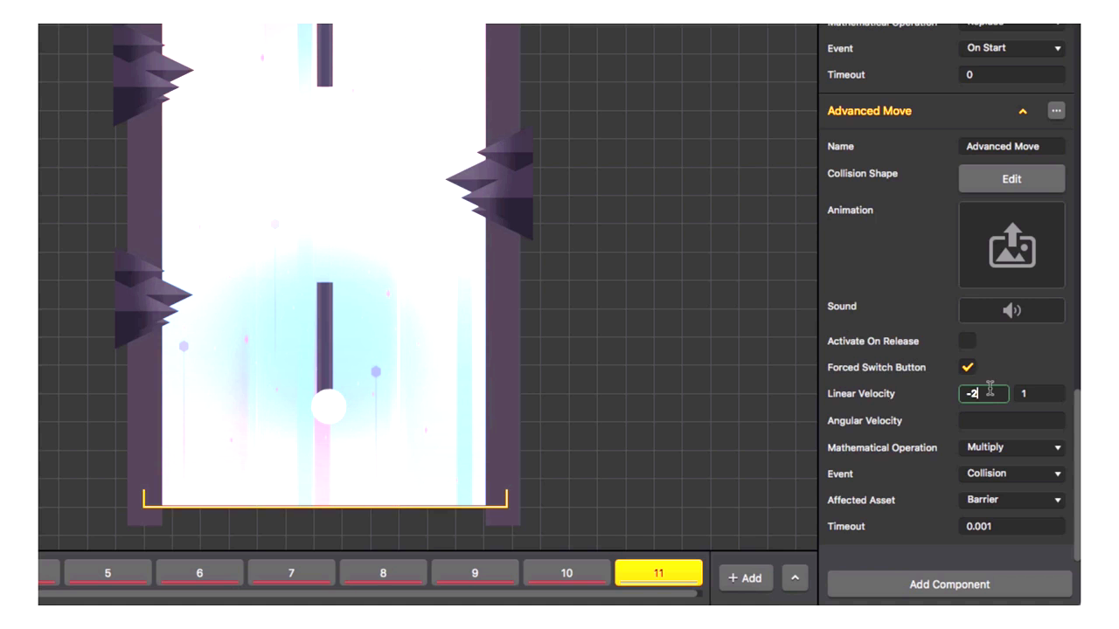Viewport: 1119px width, 629px height.
Task: Collapse the Advanced Move section
Action: [1023, 112]
